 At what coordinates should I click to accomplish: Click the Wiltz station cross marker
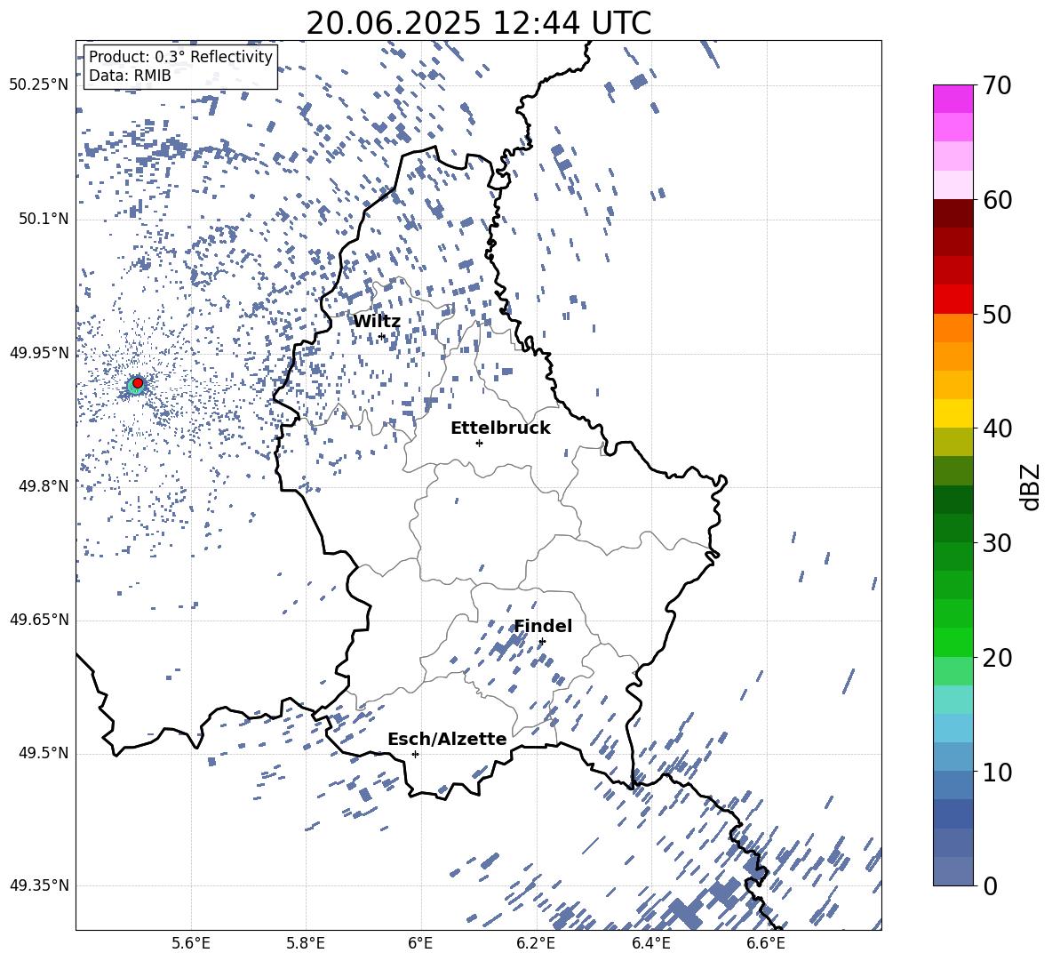click(382, 336)
